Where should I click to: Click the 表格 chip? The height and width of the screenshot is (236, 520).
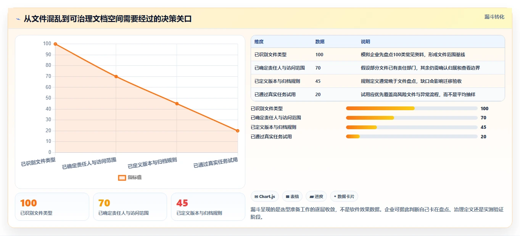(x=292, y=196)
